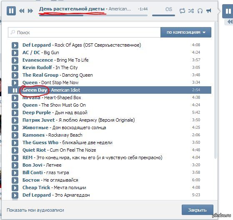The height and width of the screenshot is (220, 233).
Task: Open Def Leppard artist link for Rock Of Ages
Action: click(37, 45)
